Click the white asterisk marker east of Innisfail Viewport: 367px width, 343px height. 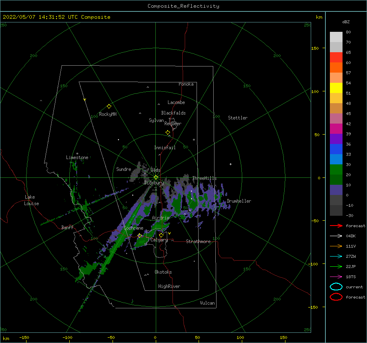[x=194, y=140]
